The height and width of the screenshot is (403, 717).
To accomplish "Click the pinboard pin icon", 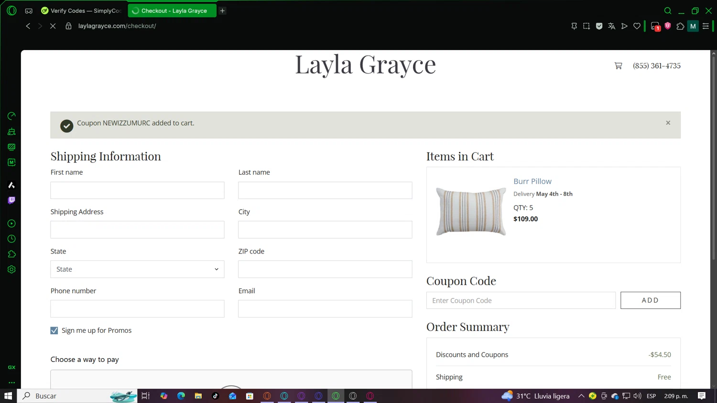I will 574,26.
